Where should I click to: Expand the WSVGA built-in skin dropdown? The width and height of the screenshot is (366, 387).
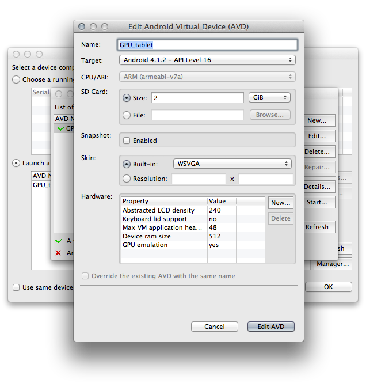point(232,164)
